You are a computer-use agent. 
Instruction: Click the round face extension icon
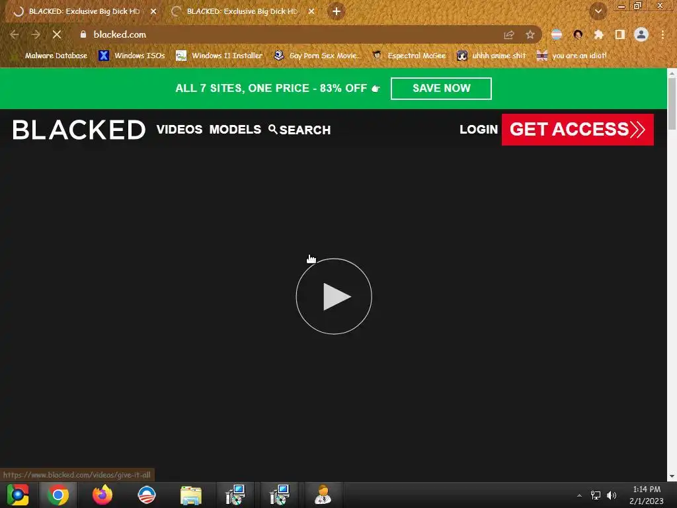click(578, 34)
